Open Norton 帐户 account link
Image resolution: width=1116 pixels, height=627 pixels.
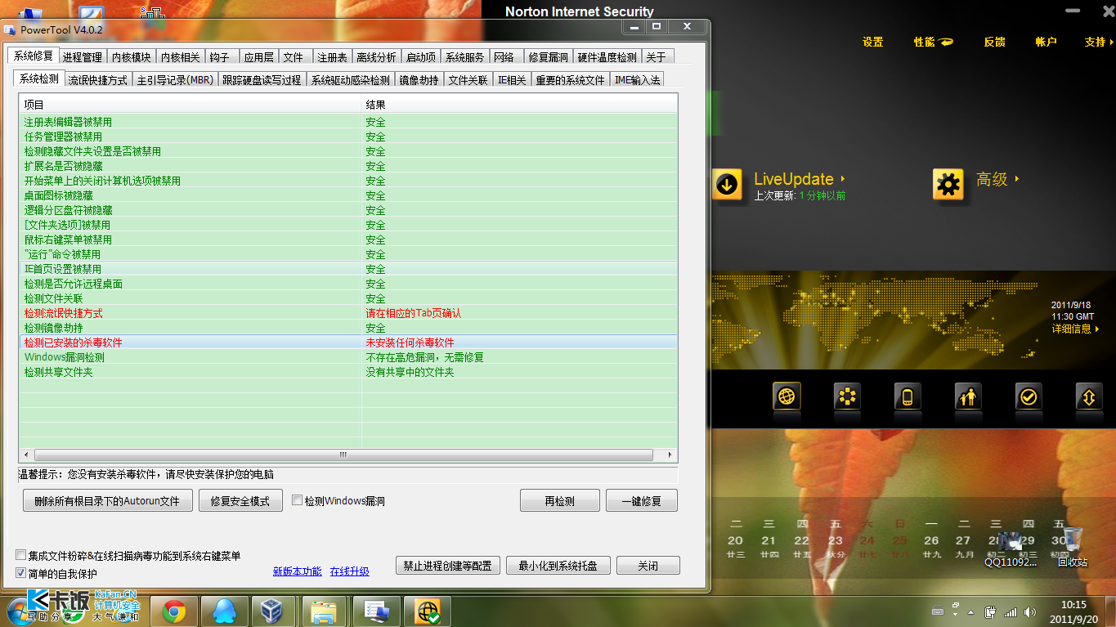tap(1046, 42)
